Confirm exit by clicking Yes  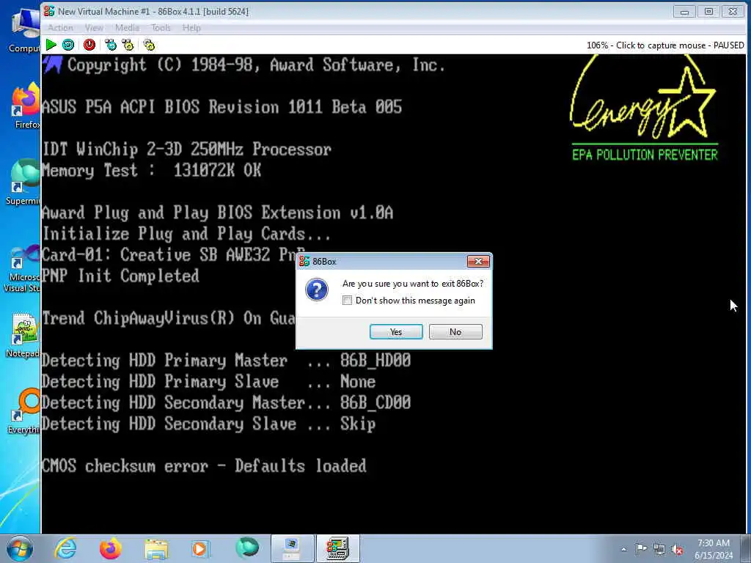coord(396,332)
